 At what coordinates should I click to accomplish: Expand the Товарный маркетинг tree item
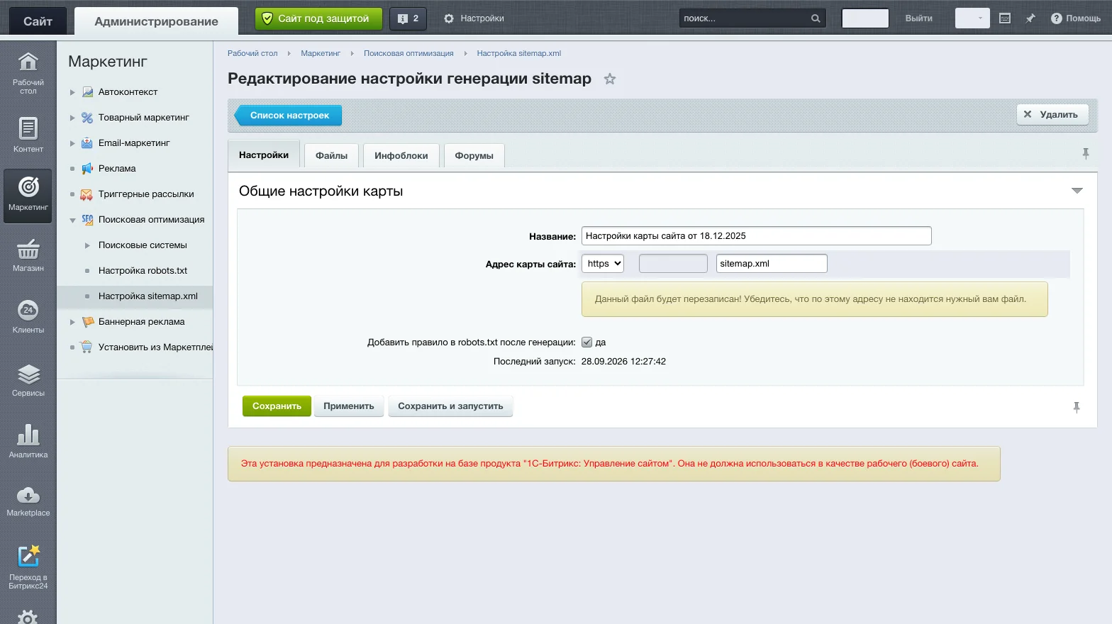(x=72, y=118)
